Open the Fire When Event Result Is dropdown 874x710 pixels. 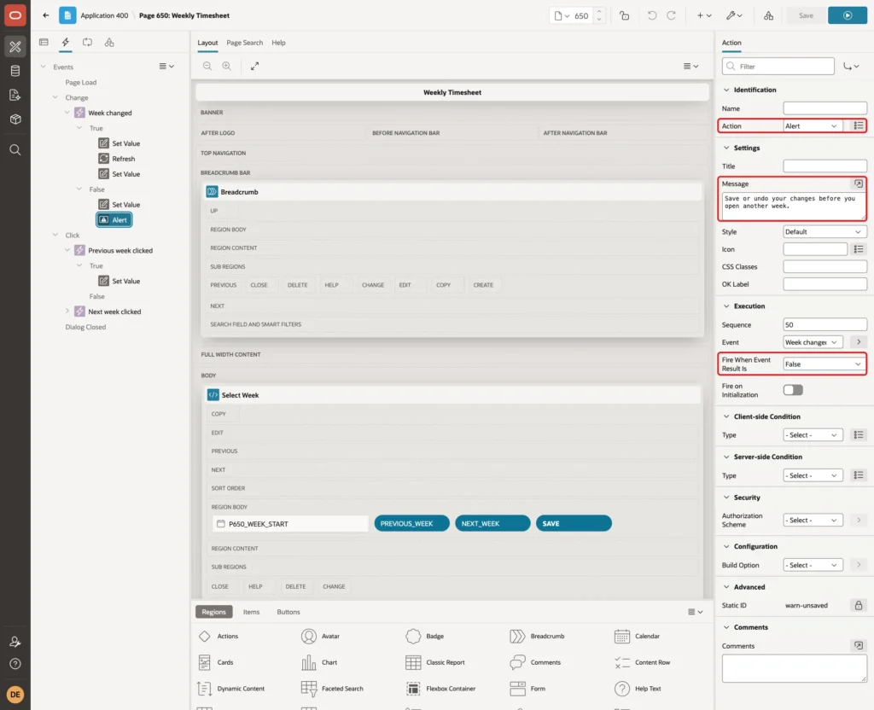coord(824,364)
